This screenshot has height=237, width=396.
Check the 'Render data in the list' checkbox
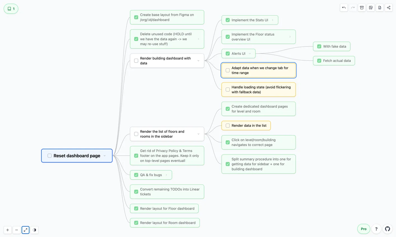tap(228, 126)
